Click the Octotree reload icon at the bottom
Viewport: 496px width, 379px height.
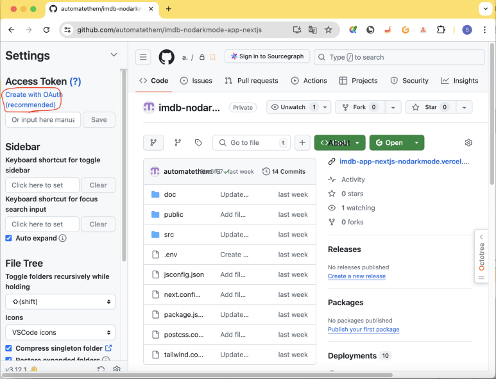coord(101,369)
